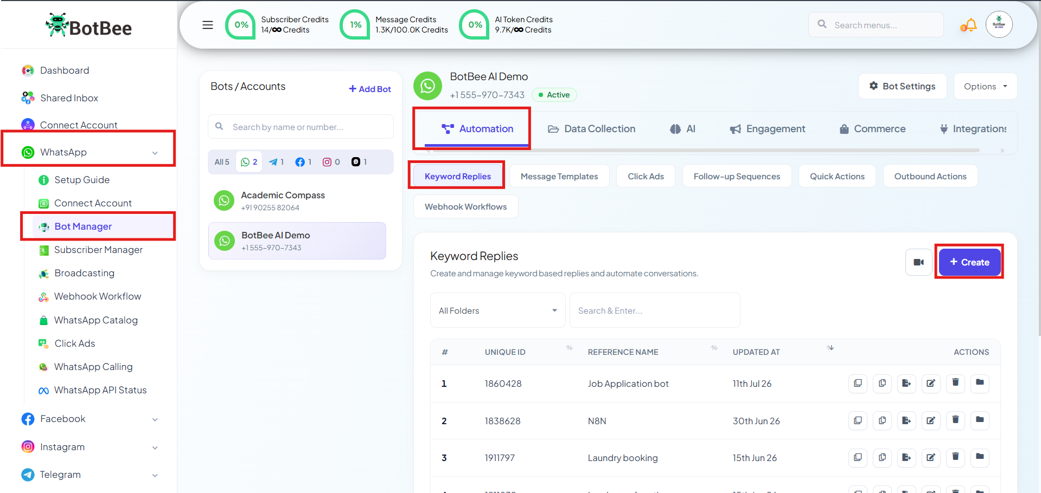The image size is (1041, 493).
Task: Edit the N8N keyword reply
Action: click(x=931, y=420)
